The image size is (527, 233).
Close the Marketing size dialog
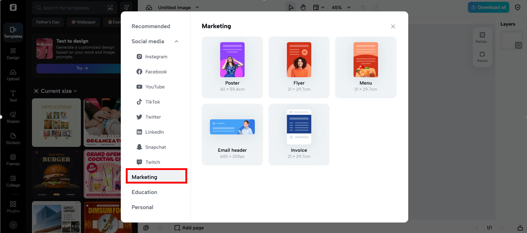393,26
